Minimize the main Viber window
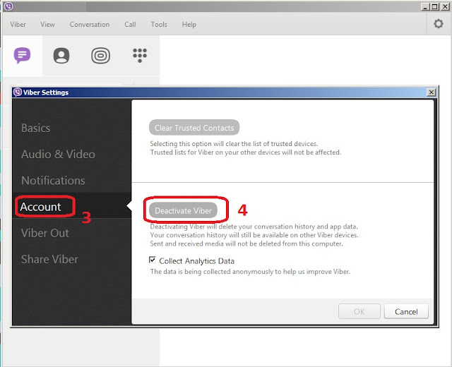This screenshot has width=452, height=367. click(x=425, y=6)
